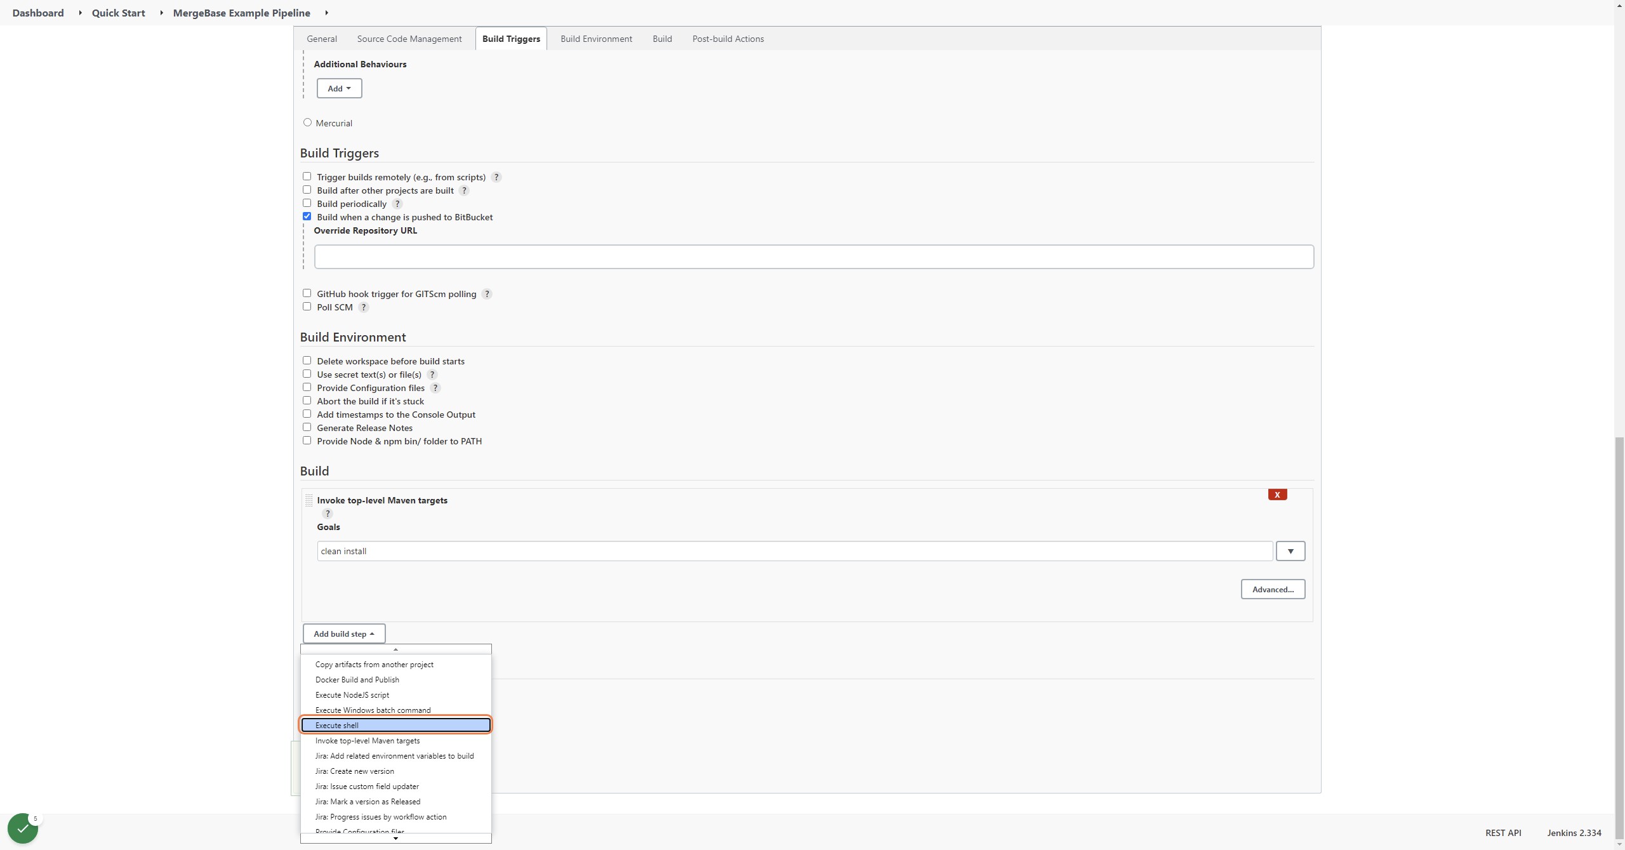
Task: Switch to the General tab
Action: 322,39
